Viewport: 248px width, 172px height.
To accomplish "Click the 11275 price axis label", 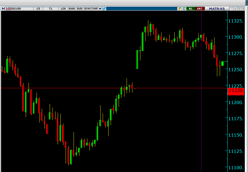I will click(236, 53).
